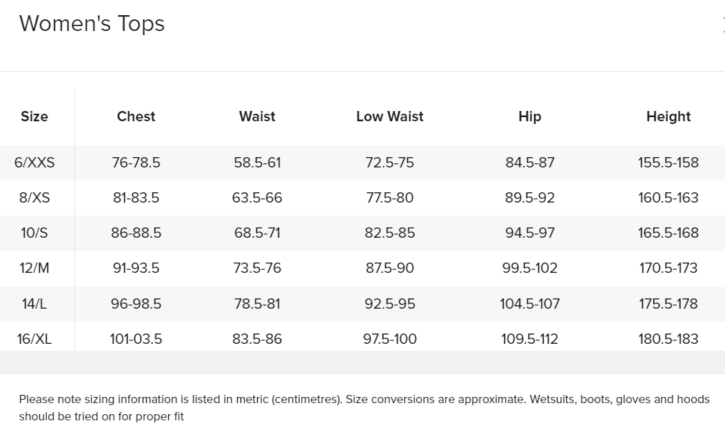The width and height of the screenshot is (725, 430).
Task: Select the Chest column header
Action: coord(136,116)
